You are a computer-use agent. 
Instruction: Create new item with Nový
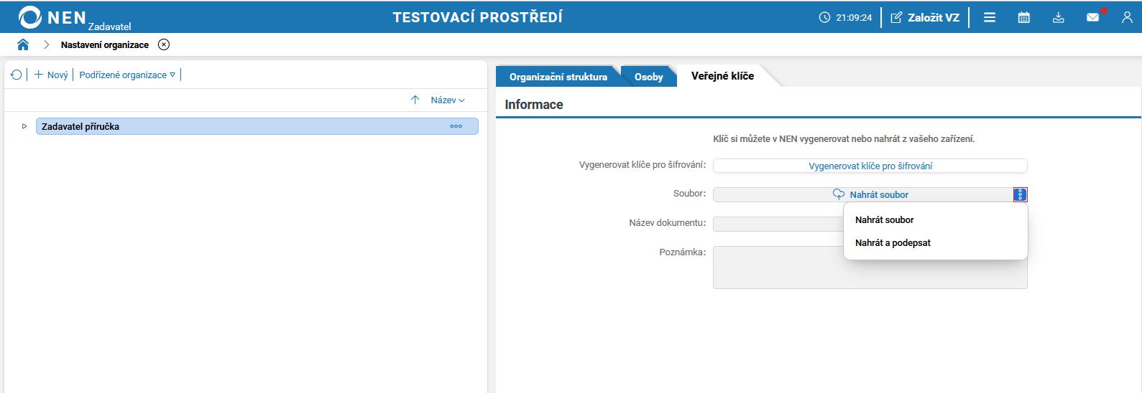click(x=51, y=75)
